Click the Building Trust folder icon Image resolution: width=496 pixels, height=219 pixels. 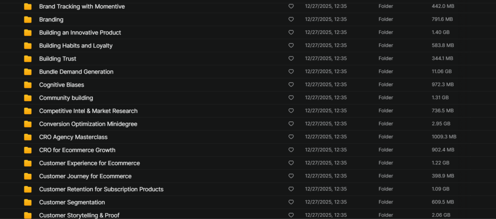click(x=28, y=59)
